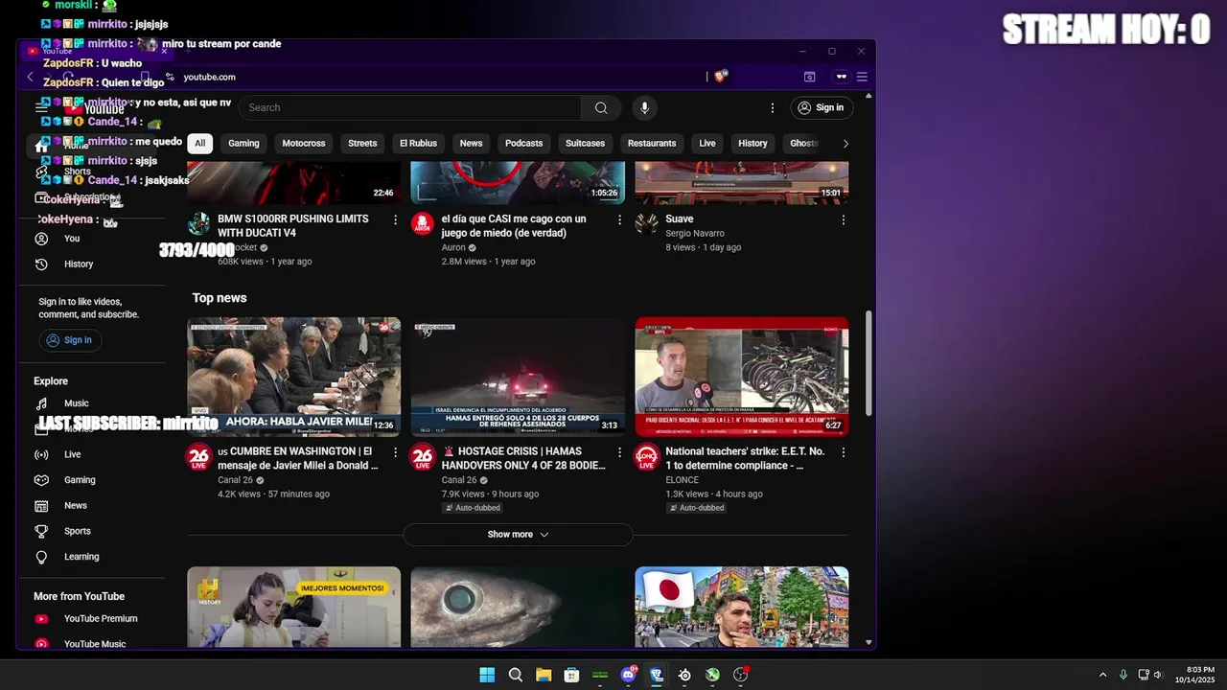
Task: Click Sign in button in left sidebar
Action: (69, 340)
